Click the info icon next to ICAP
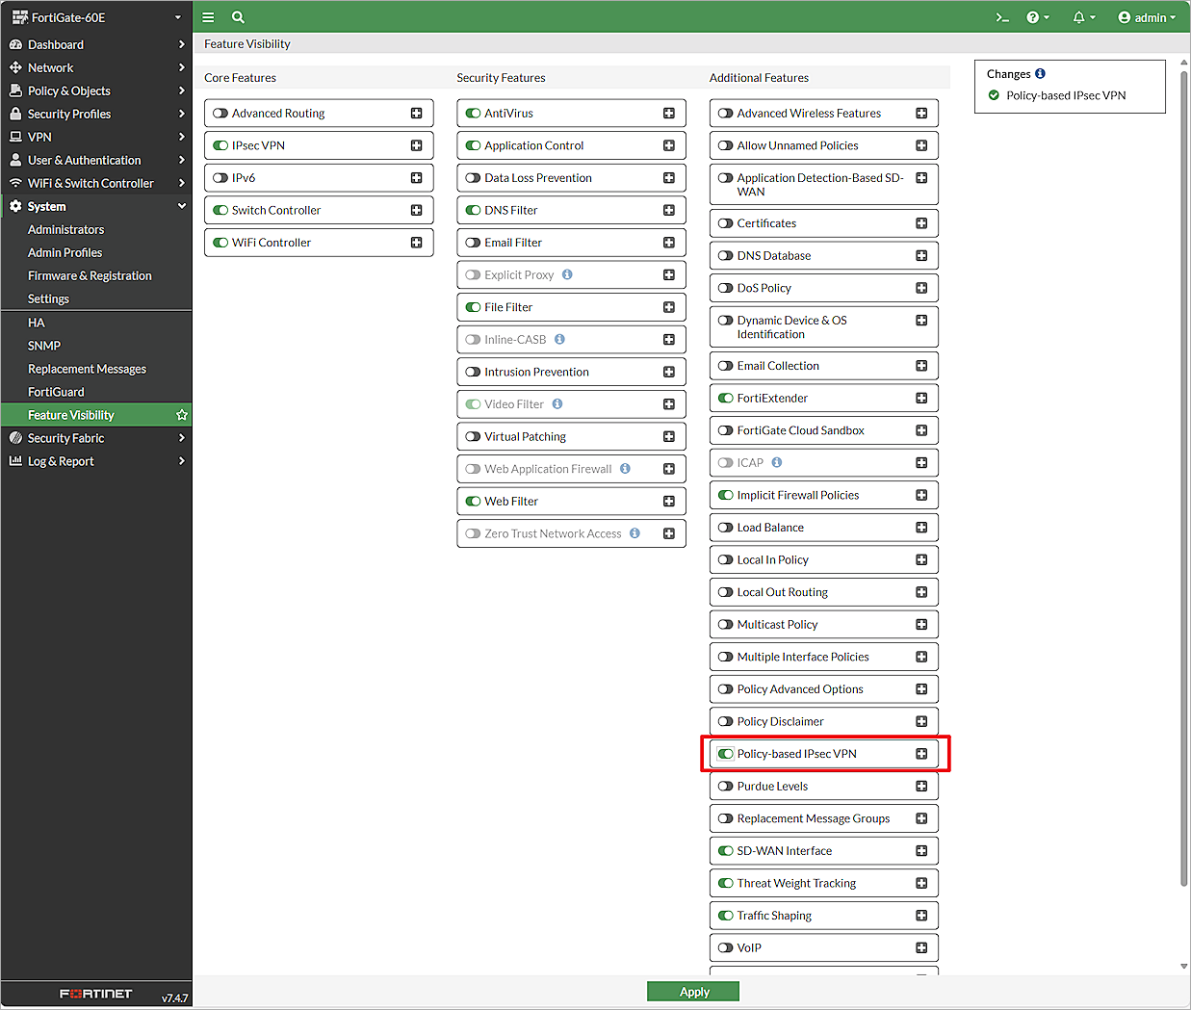The width and height of the screenshot is (1191, 1010). point(775,462)
